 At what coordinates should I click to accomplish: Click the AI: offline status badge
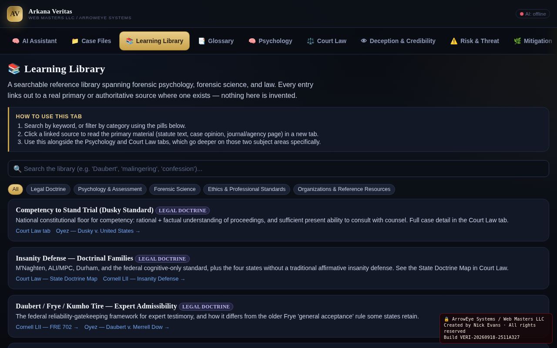tap(533, 14)
